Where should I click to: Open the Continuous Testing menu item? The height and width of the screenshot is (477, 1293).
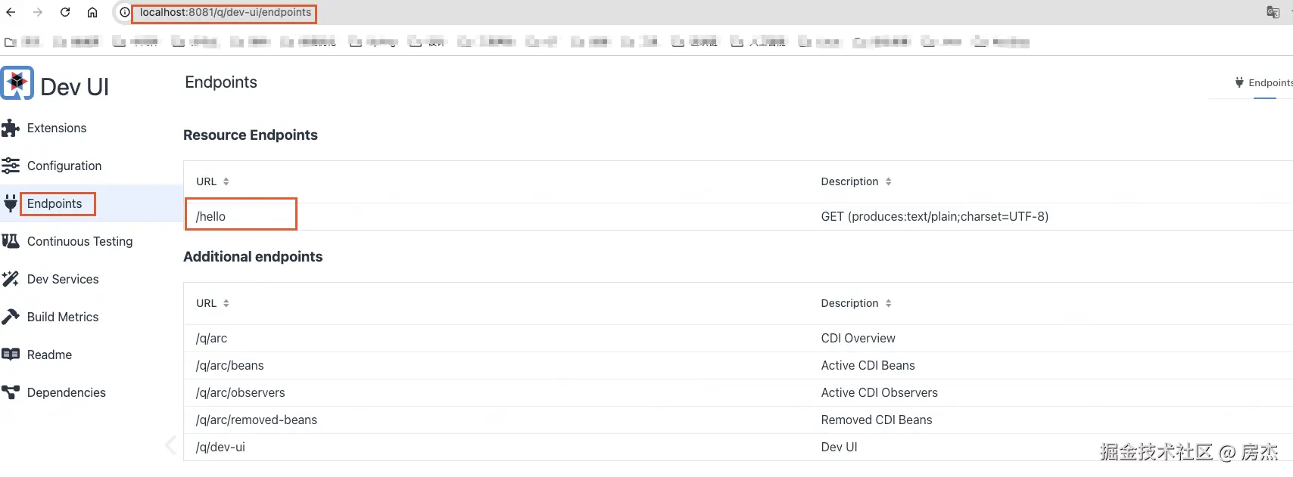point(79,241)
